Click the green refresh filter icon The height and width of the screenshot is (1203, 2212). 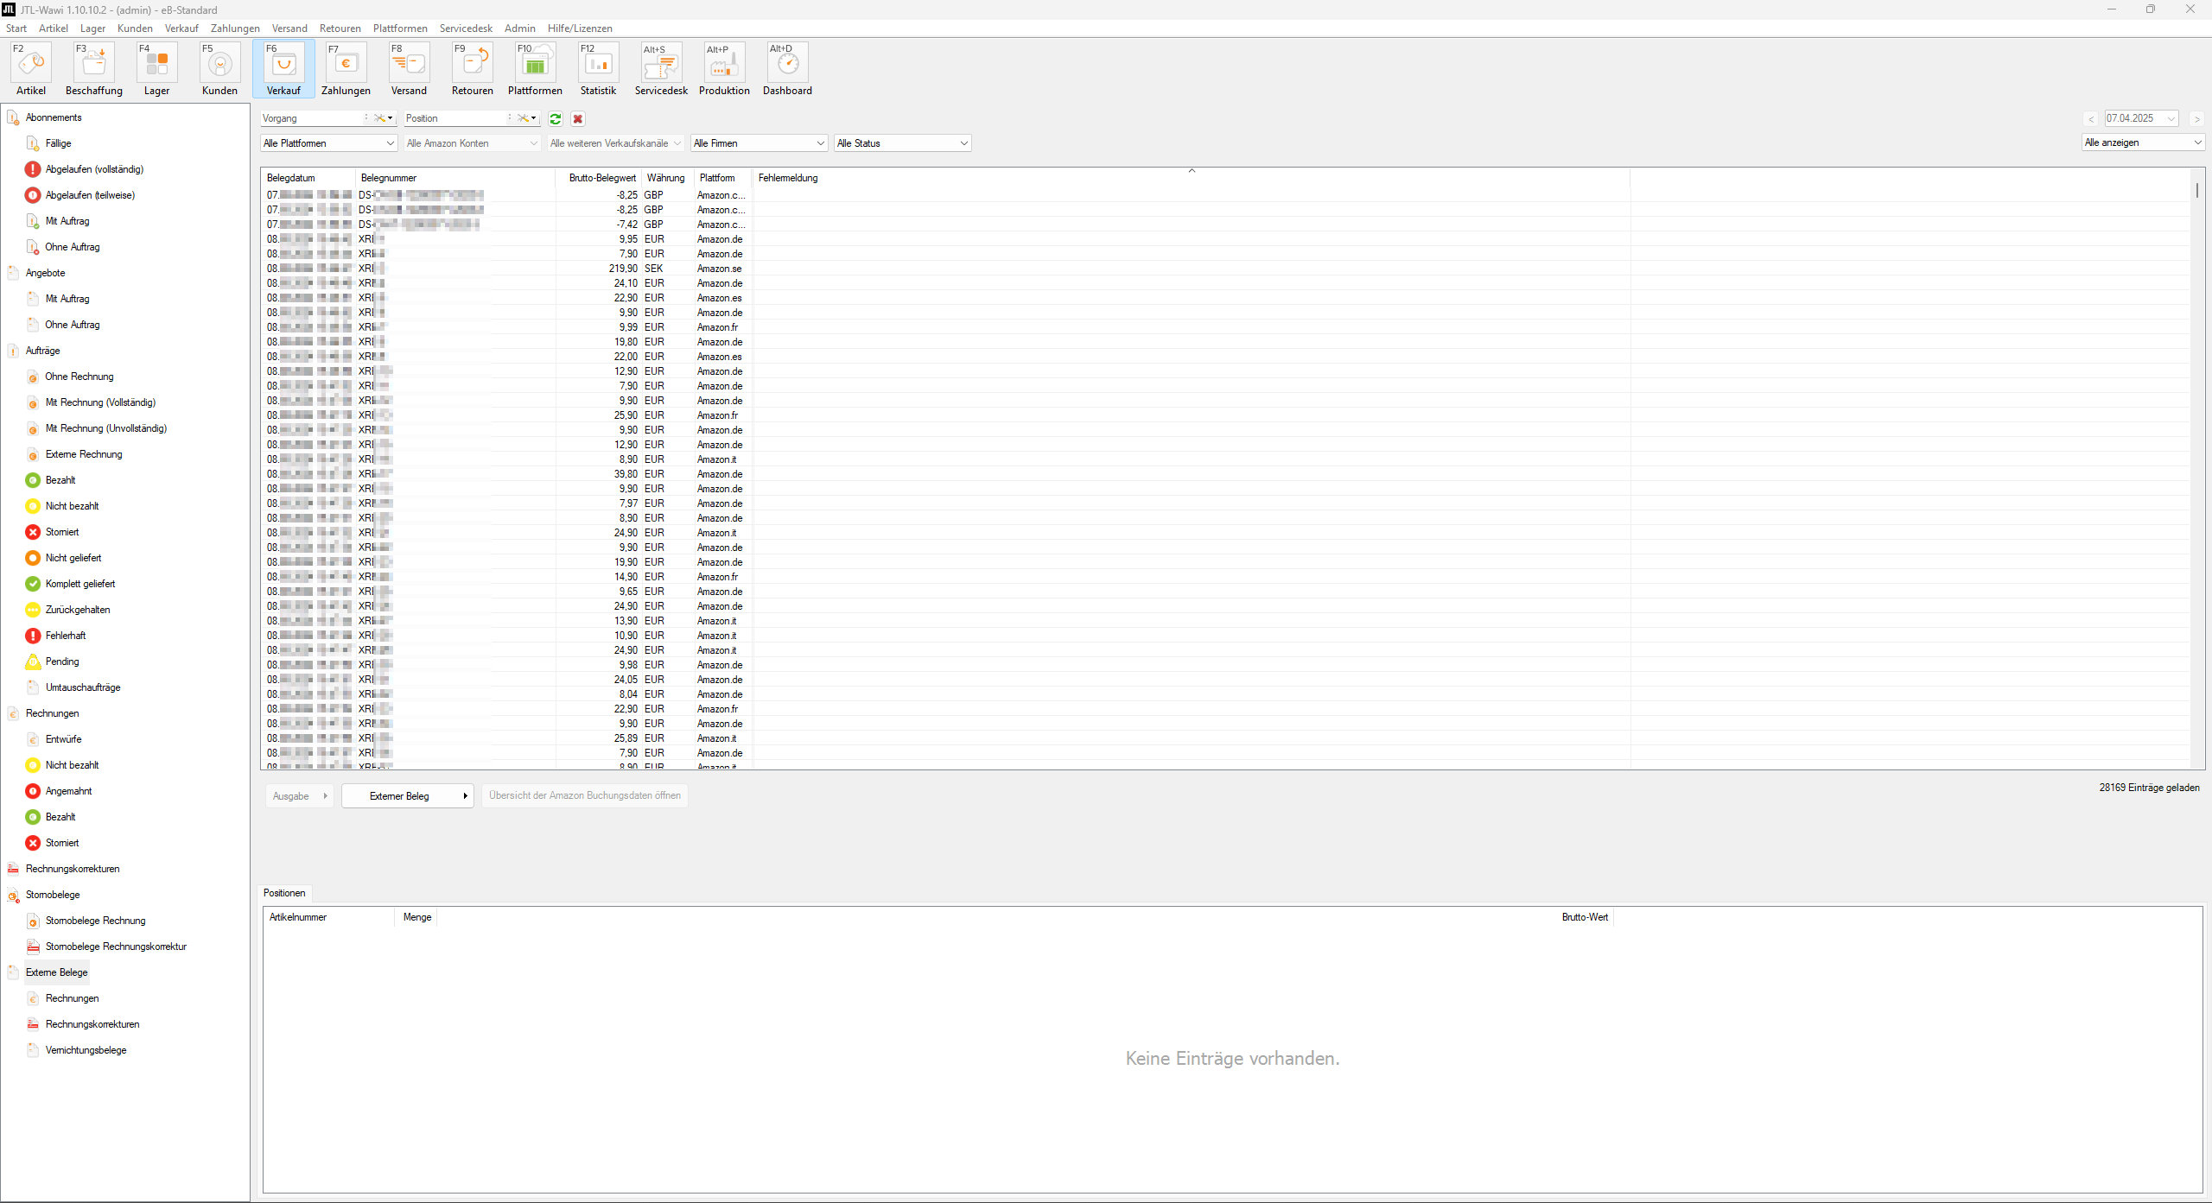click(x=556, y=119)
